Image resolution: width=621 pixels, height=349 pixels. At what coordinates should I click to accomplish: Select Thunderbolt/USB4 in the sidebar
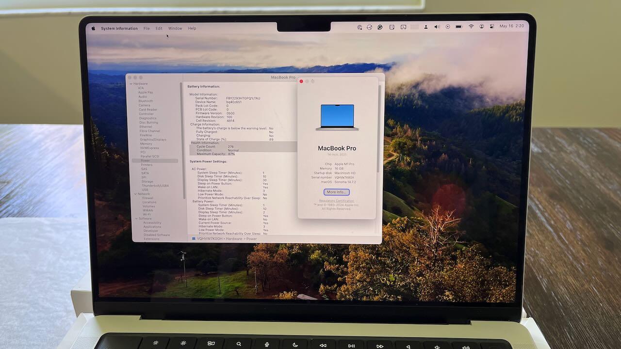156,186
